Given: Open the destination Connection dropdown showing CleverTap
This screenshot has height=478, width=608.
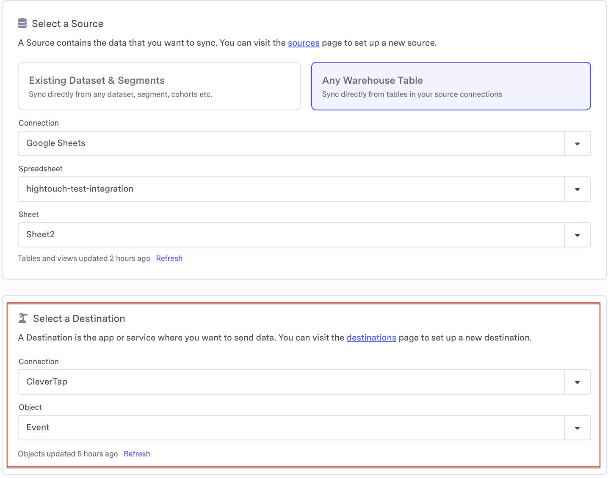Looking at the screenshot, I should pos(304,382).
